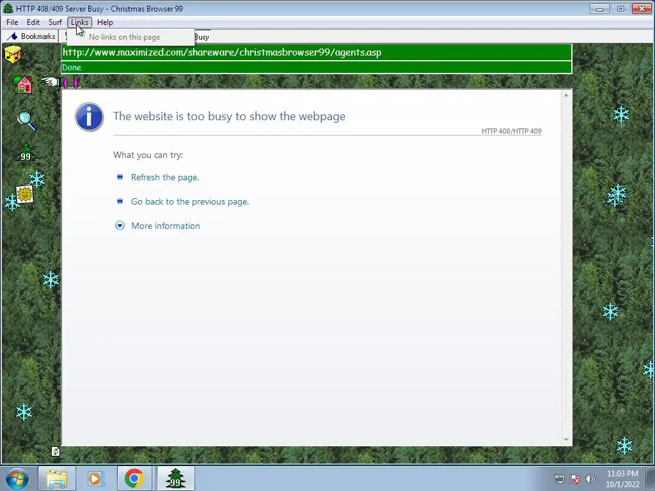Click the 'What you can try:' text
The image size is (655, 491).
(148, 155)
